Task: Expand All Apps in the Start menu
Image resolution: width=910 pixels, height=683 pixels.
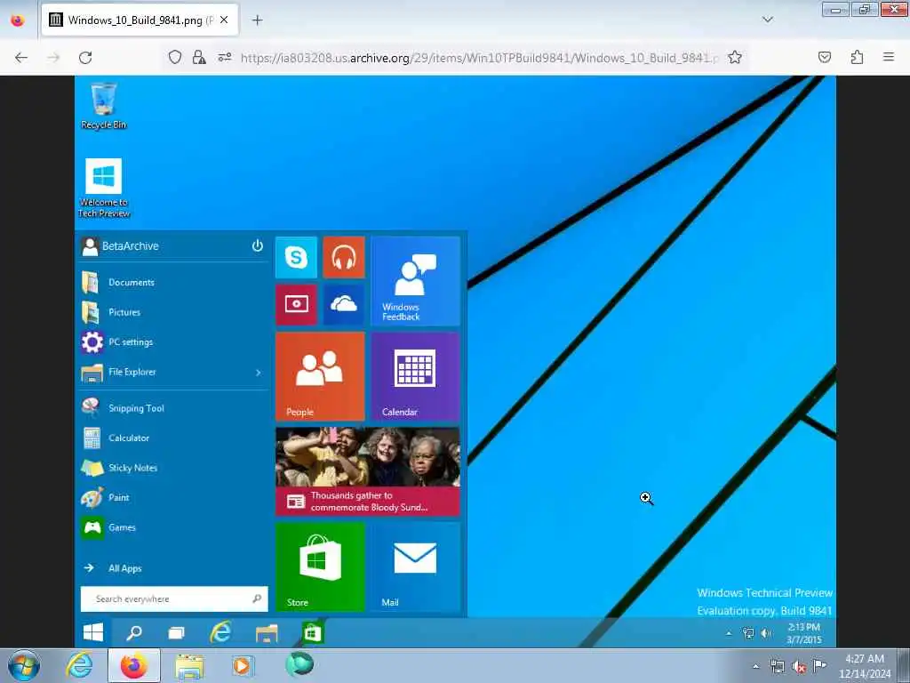Action: (173, 568)
